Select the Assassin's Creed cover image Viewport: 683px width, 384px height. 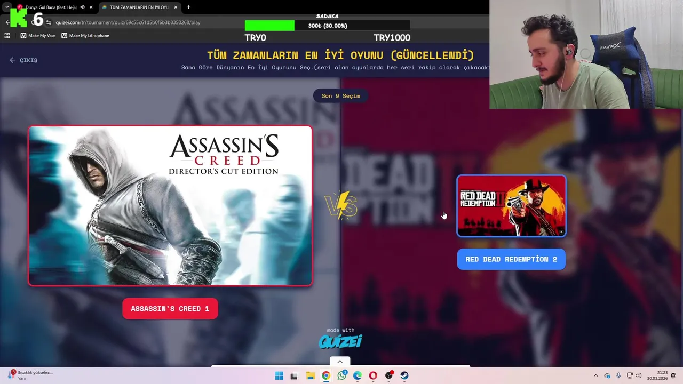[x=170, y=206]
